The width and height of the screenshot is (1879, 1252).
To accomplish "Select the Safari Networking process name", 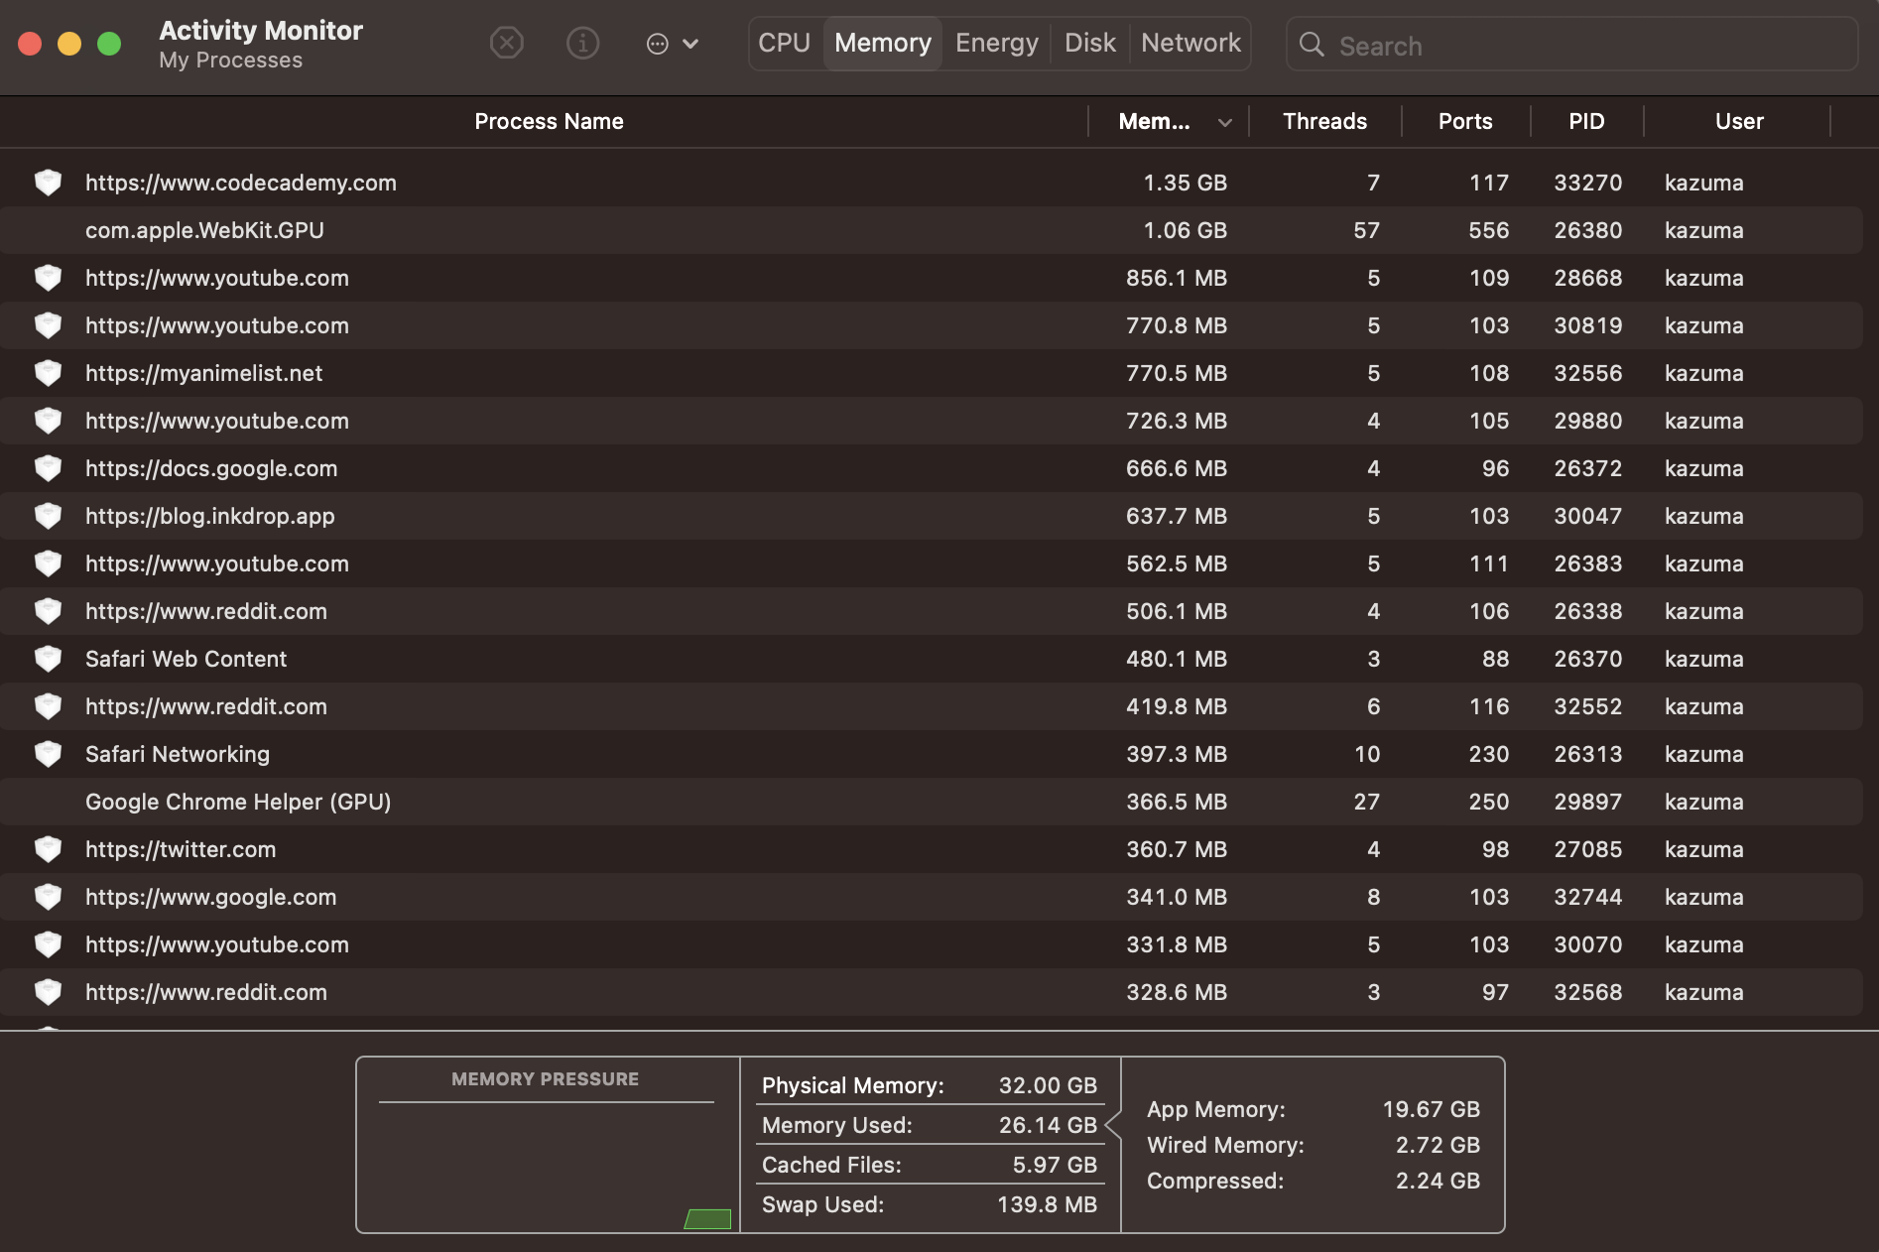I will tap(178, 754).
